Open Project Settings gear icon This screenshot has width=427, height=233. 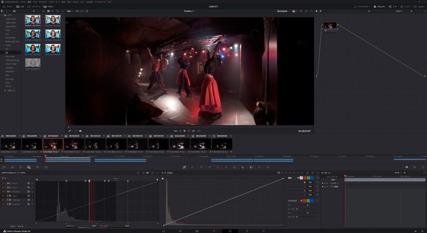pos(422,231)
